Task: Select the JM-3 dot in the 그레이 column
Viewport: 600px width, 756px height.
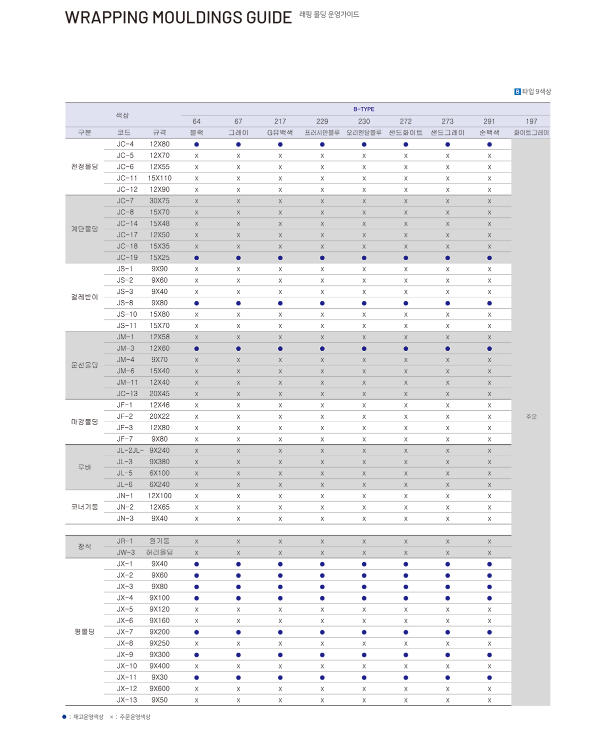Action: pyautogui.click(x=238, y=349)
